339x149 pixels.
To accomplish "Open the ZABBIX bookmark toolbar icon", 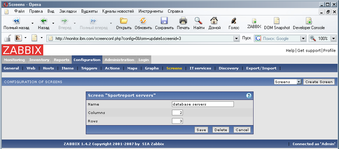I will tap(254, 21).
